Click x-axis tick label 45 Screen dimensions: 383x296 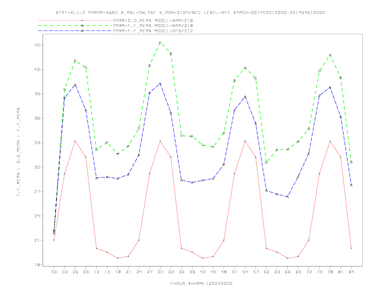click(x=213, y=272)
